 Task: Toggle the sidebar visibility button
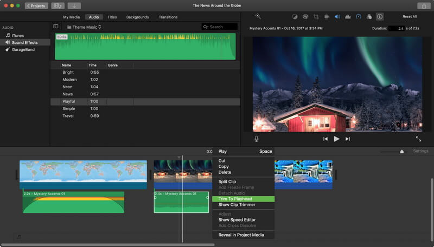point(55,27)
